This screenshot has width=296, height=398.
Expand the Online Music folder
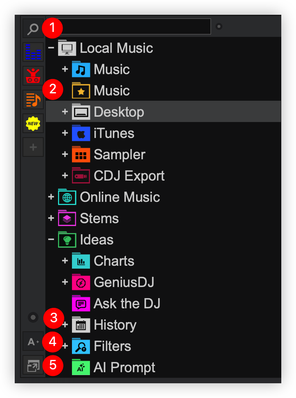[51, 197]
